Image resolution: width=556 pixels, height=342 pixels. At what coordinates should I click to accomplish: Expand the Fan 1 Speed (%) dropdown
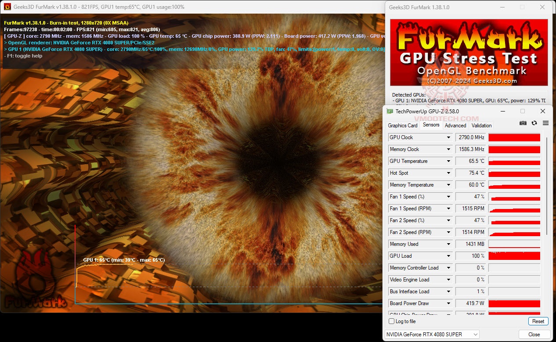448,197
